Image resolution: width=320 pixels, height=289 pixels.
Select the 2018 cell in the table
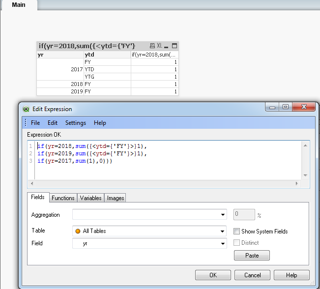coord(60,84)
